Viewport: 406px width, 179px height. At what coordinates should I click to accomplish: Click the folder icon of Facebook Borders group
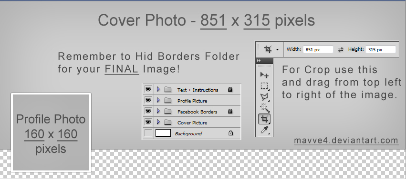coord(168,111)
